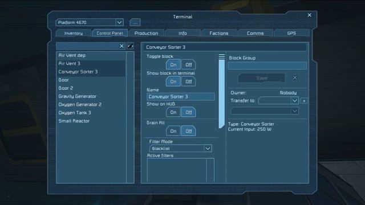The width and height of the screenshot is (365, 205).
Task: Select Oxygen Generator 2 in block list
Action: click(x=91, y=105)
